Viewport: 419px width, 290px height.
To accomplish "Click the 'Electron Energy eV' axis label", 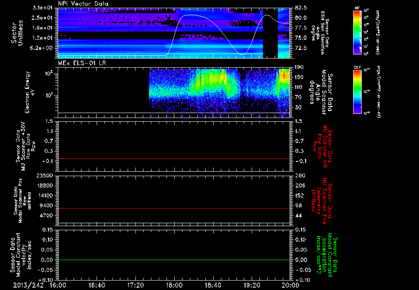I will tap(29, 92).
